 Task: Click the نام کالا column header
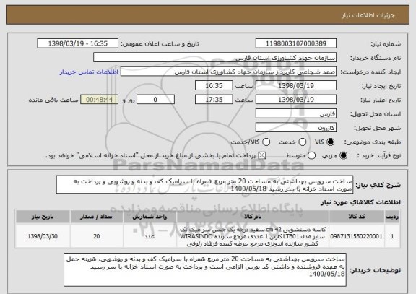tap(253, 217)
